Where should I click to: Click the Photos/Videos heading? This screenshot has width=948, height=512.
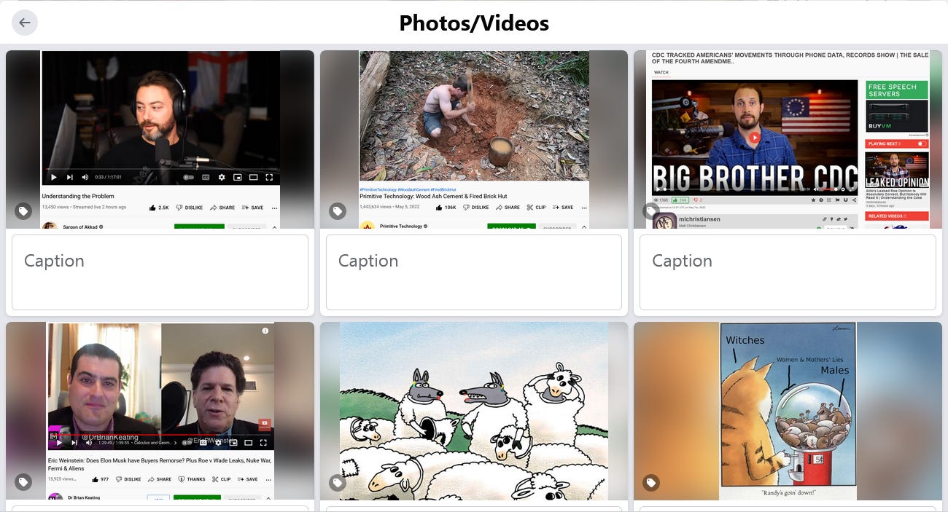[x=474, y=23]
